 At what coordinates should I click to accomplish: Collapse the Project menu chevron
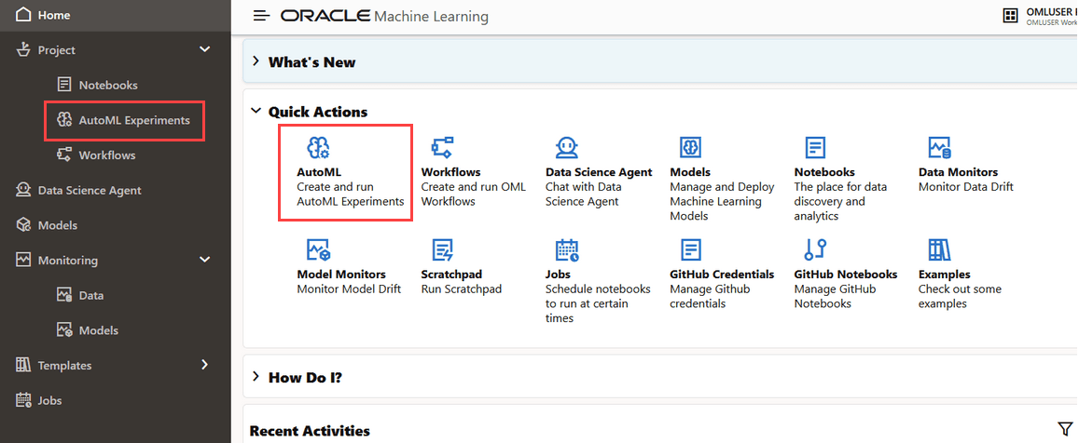coord(204,49)
